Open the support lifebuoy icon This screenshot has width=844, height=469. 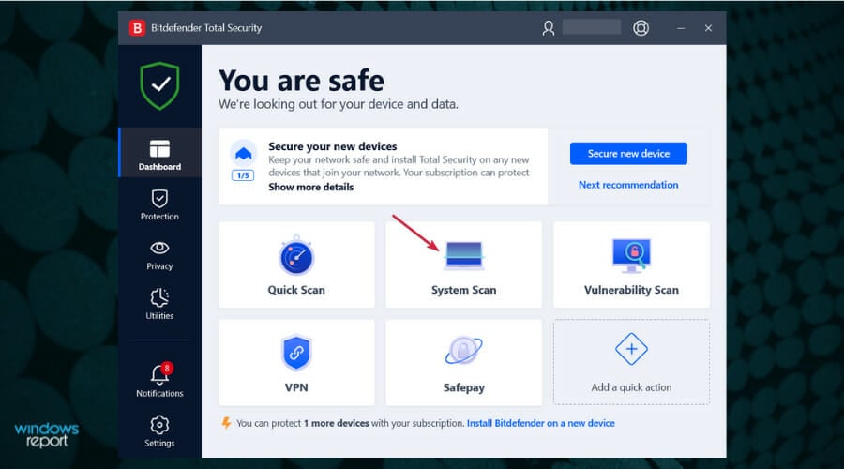click(641, 28)
